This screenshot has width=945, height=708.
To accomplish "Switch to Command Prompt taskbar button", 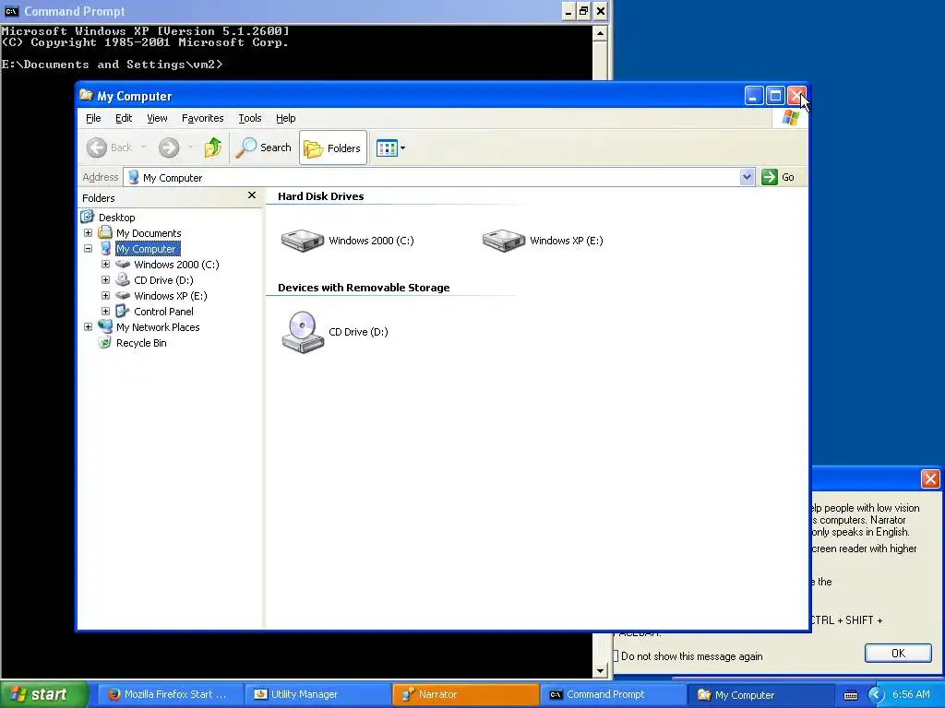I will tap(613, 694).
